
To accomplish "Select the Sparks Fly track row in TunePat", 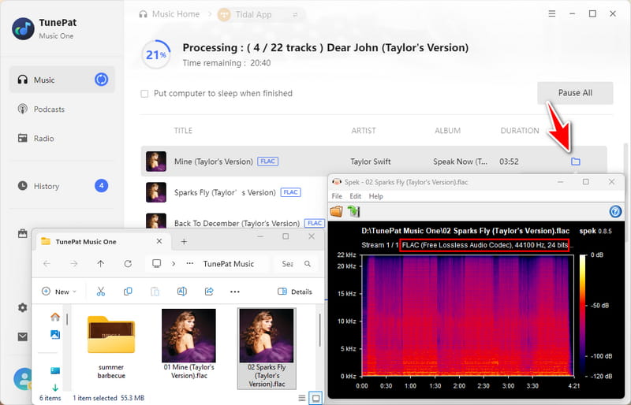I will coord(233,192).
